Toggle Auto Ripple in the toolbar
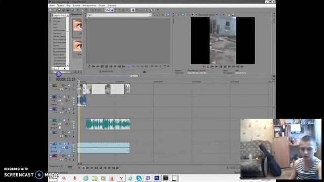The height and width of the screenshot is (182, 324). click(x=116, y=10)
